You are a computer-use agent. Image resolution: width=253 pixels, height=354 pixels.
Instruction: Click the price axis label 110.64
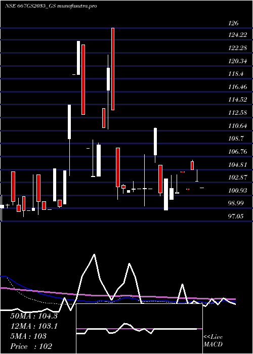(x=238, y=126)
